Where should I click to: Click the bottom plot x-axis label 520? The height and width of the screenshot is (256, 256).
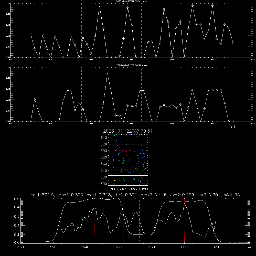[x=53, y=247]
